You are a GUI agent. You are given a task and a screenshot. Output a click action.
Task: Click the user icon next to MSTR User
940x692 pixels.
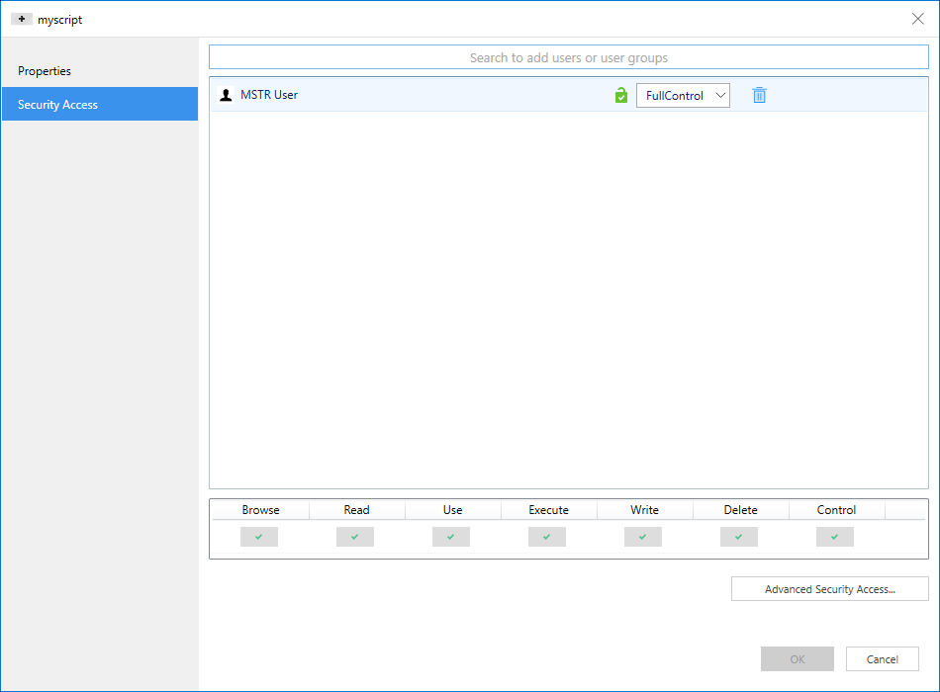coord(226,96)
